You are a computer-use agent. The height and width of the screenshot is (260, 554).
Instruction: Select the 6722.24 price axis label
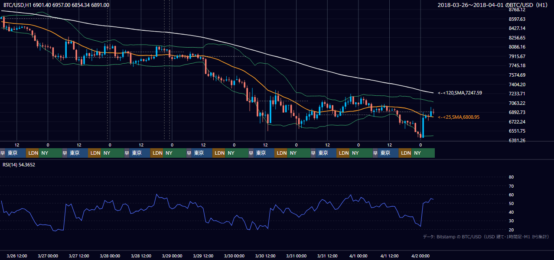click(x=517, y=122)
